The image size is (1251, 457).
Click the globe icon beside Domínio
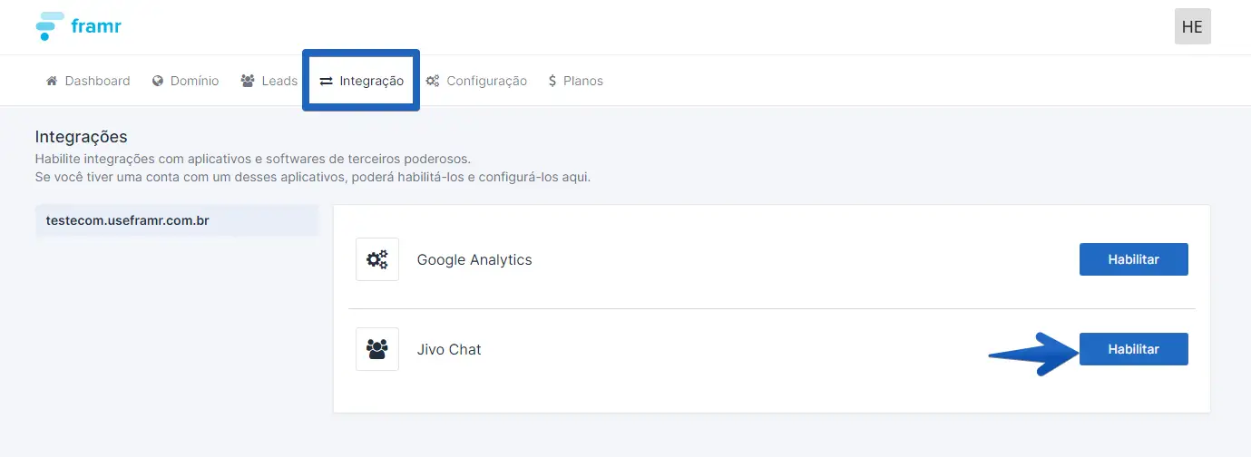point(158,81)
